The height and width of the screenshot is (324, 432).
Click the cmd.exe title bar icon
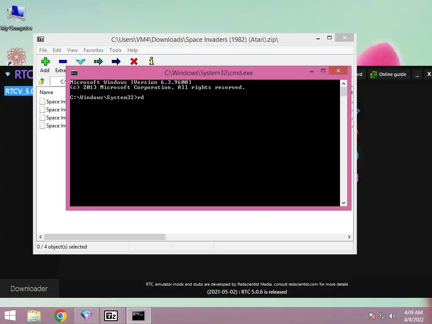74,73
